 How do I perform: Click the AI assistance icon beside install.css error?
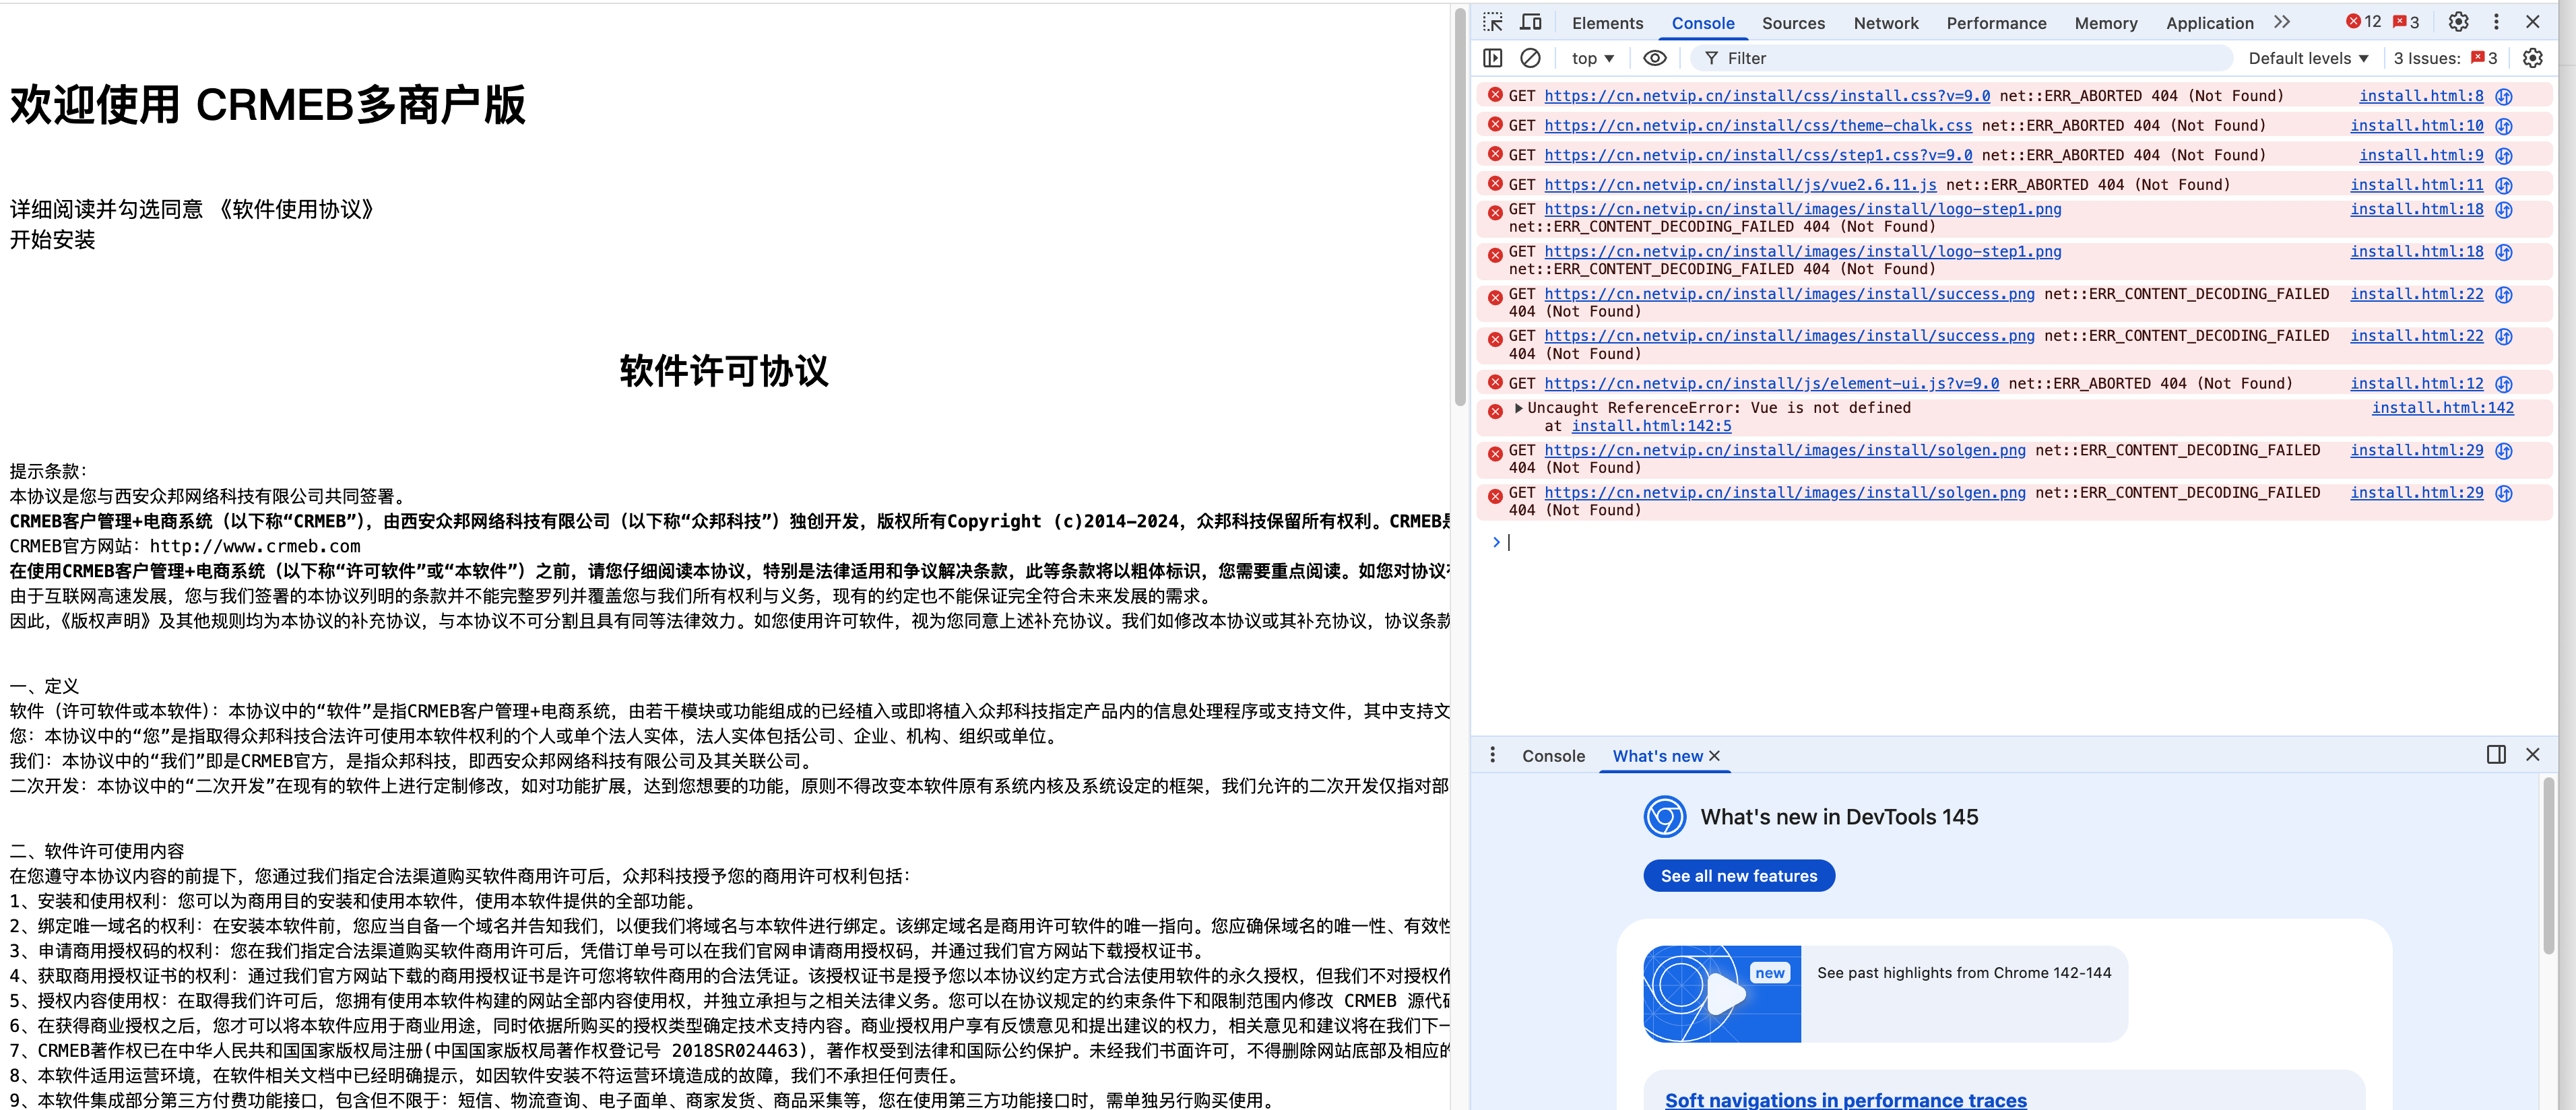click(x=2504, y=96)
